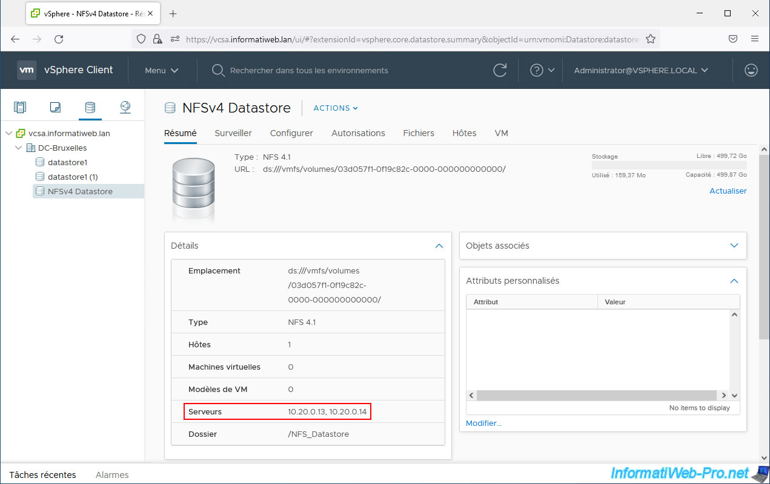This screenshot has height=484, width=770.
Task: Click the Utilisé : 159,37 Mo text
Action: tap(619, 175)
